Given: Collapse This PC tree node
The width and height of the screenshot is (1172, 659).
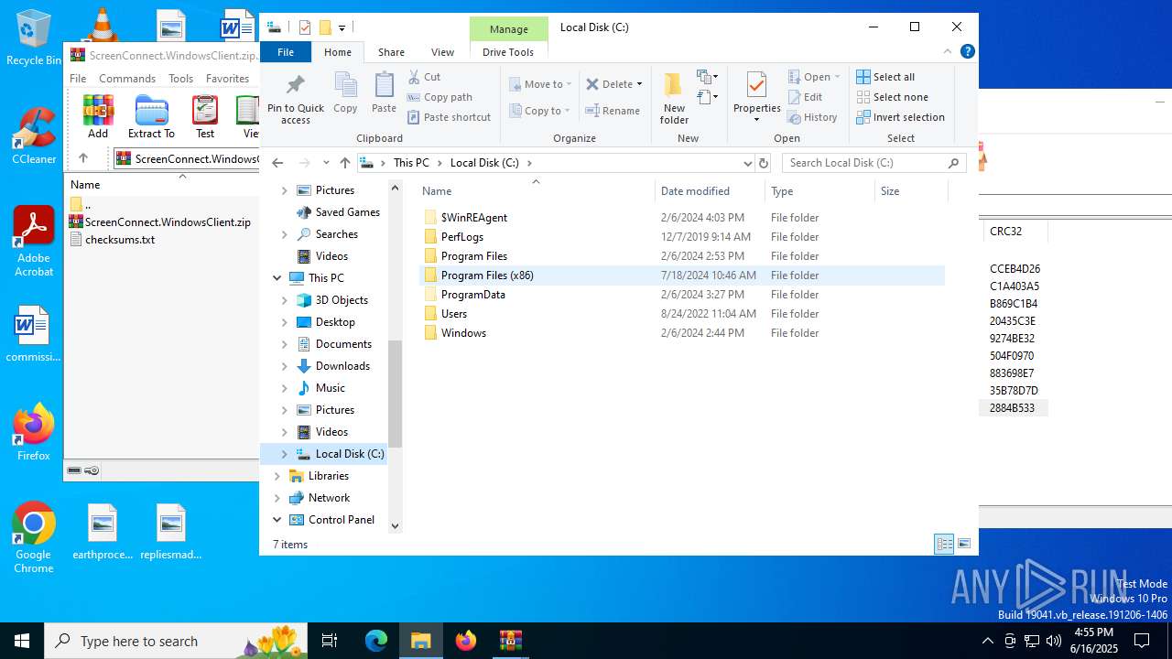Looking at the screenshot, I should click(277, 278).
